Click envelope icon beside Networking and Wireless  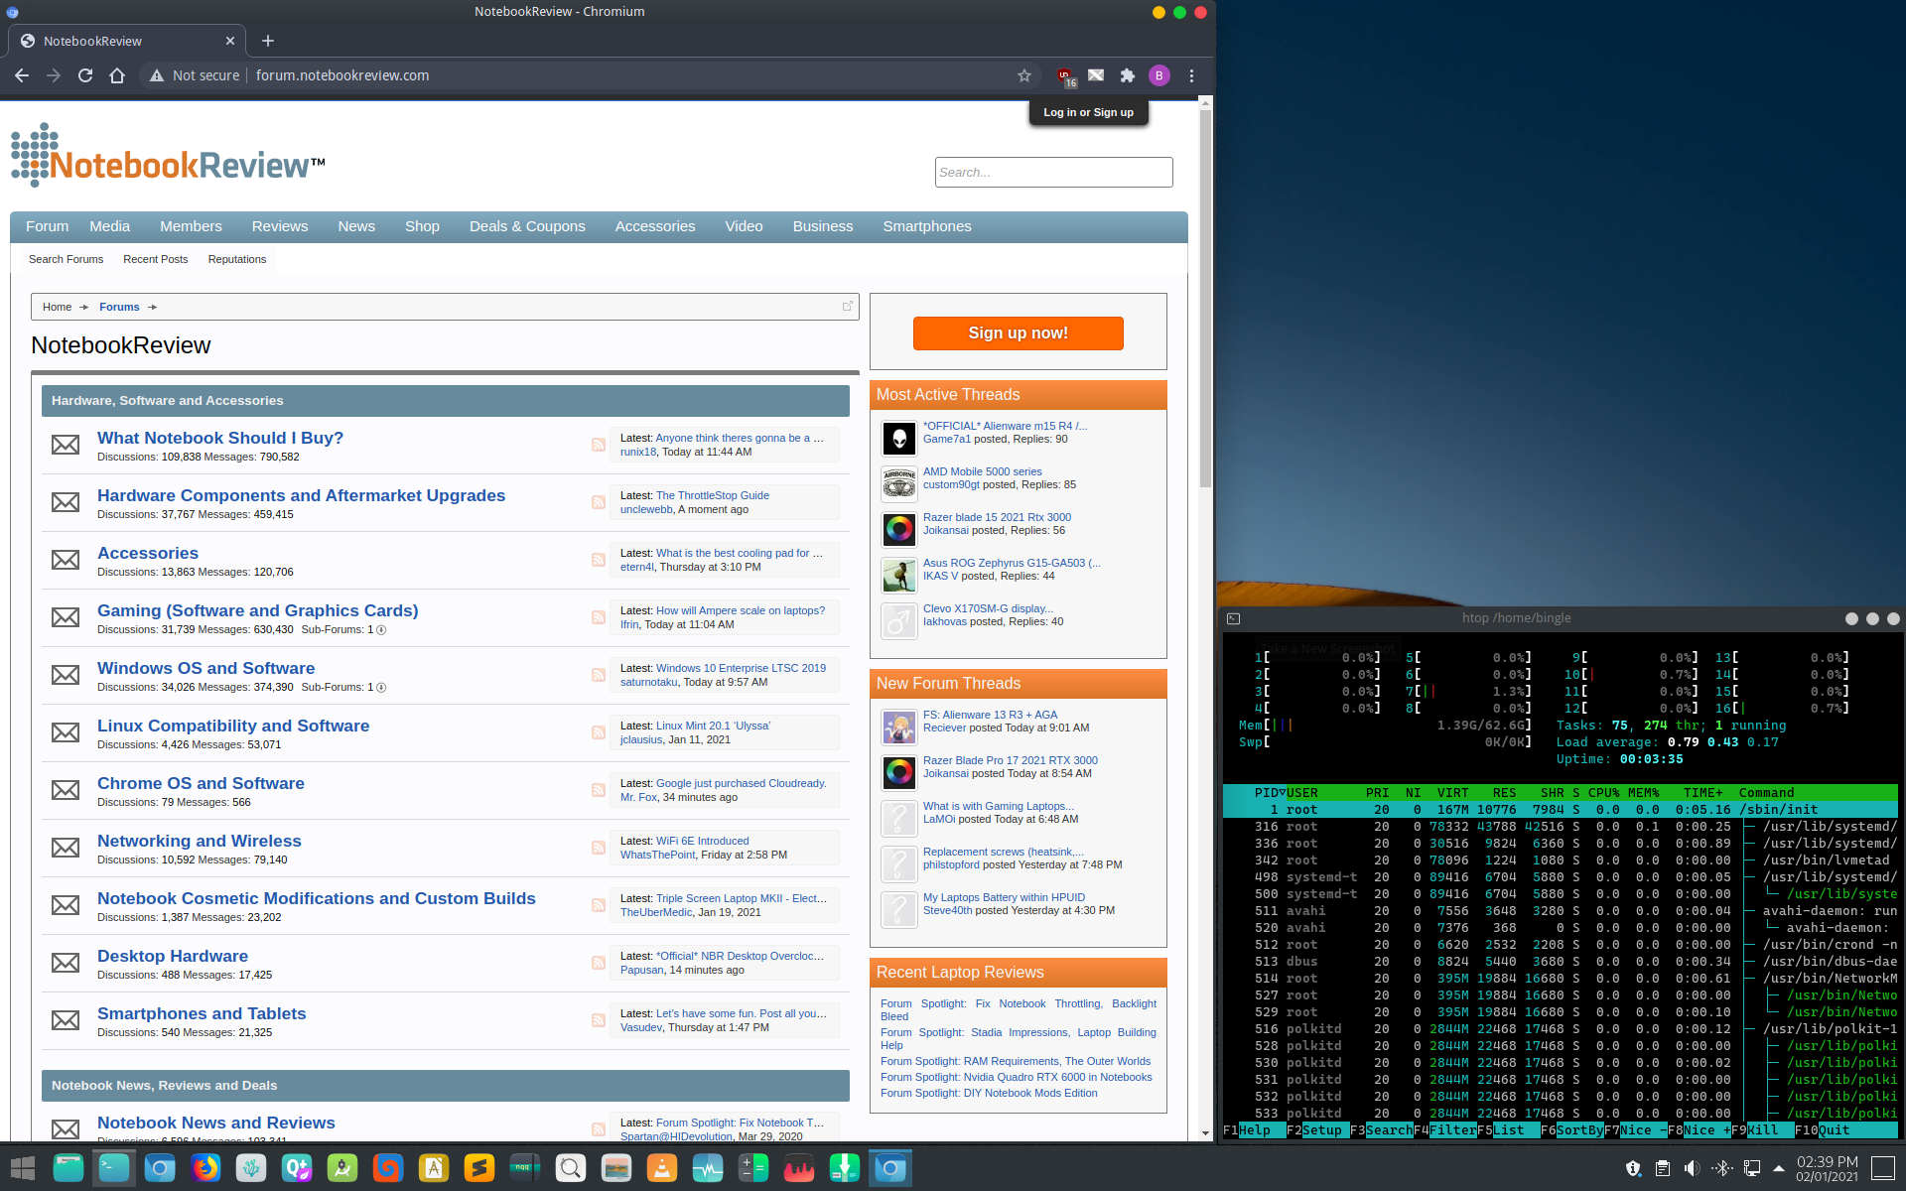pyautogui.click(x=66, y=848)
